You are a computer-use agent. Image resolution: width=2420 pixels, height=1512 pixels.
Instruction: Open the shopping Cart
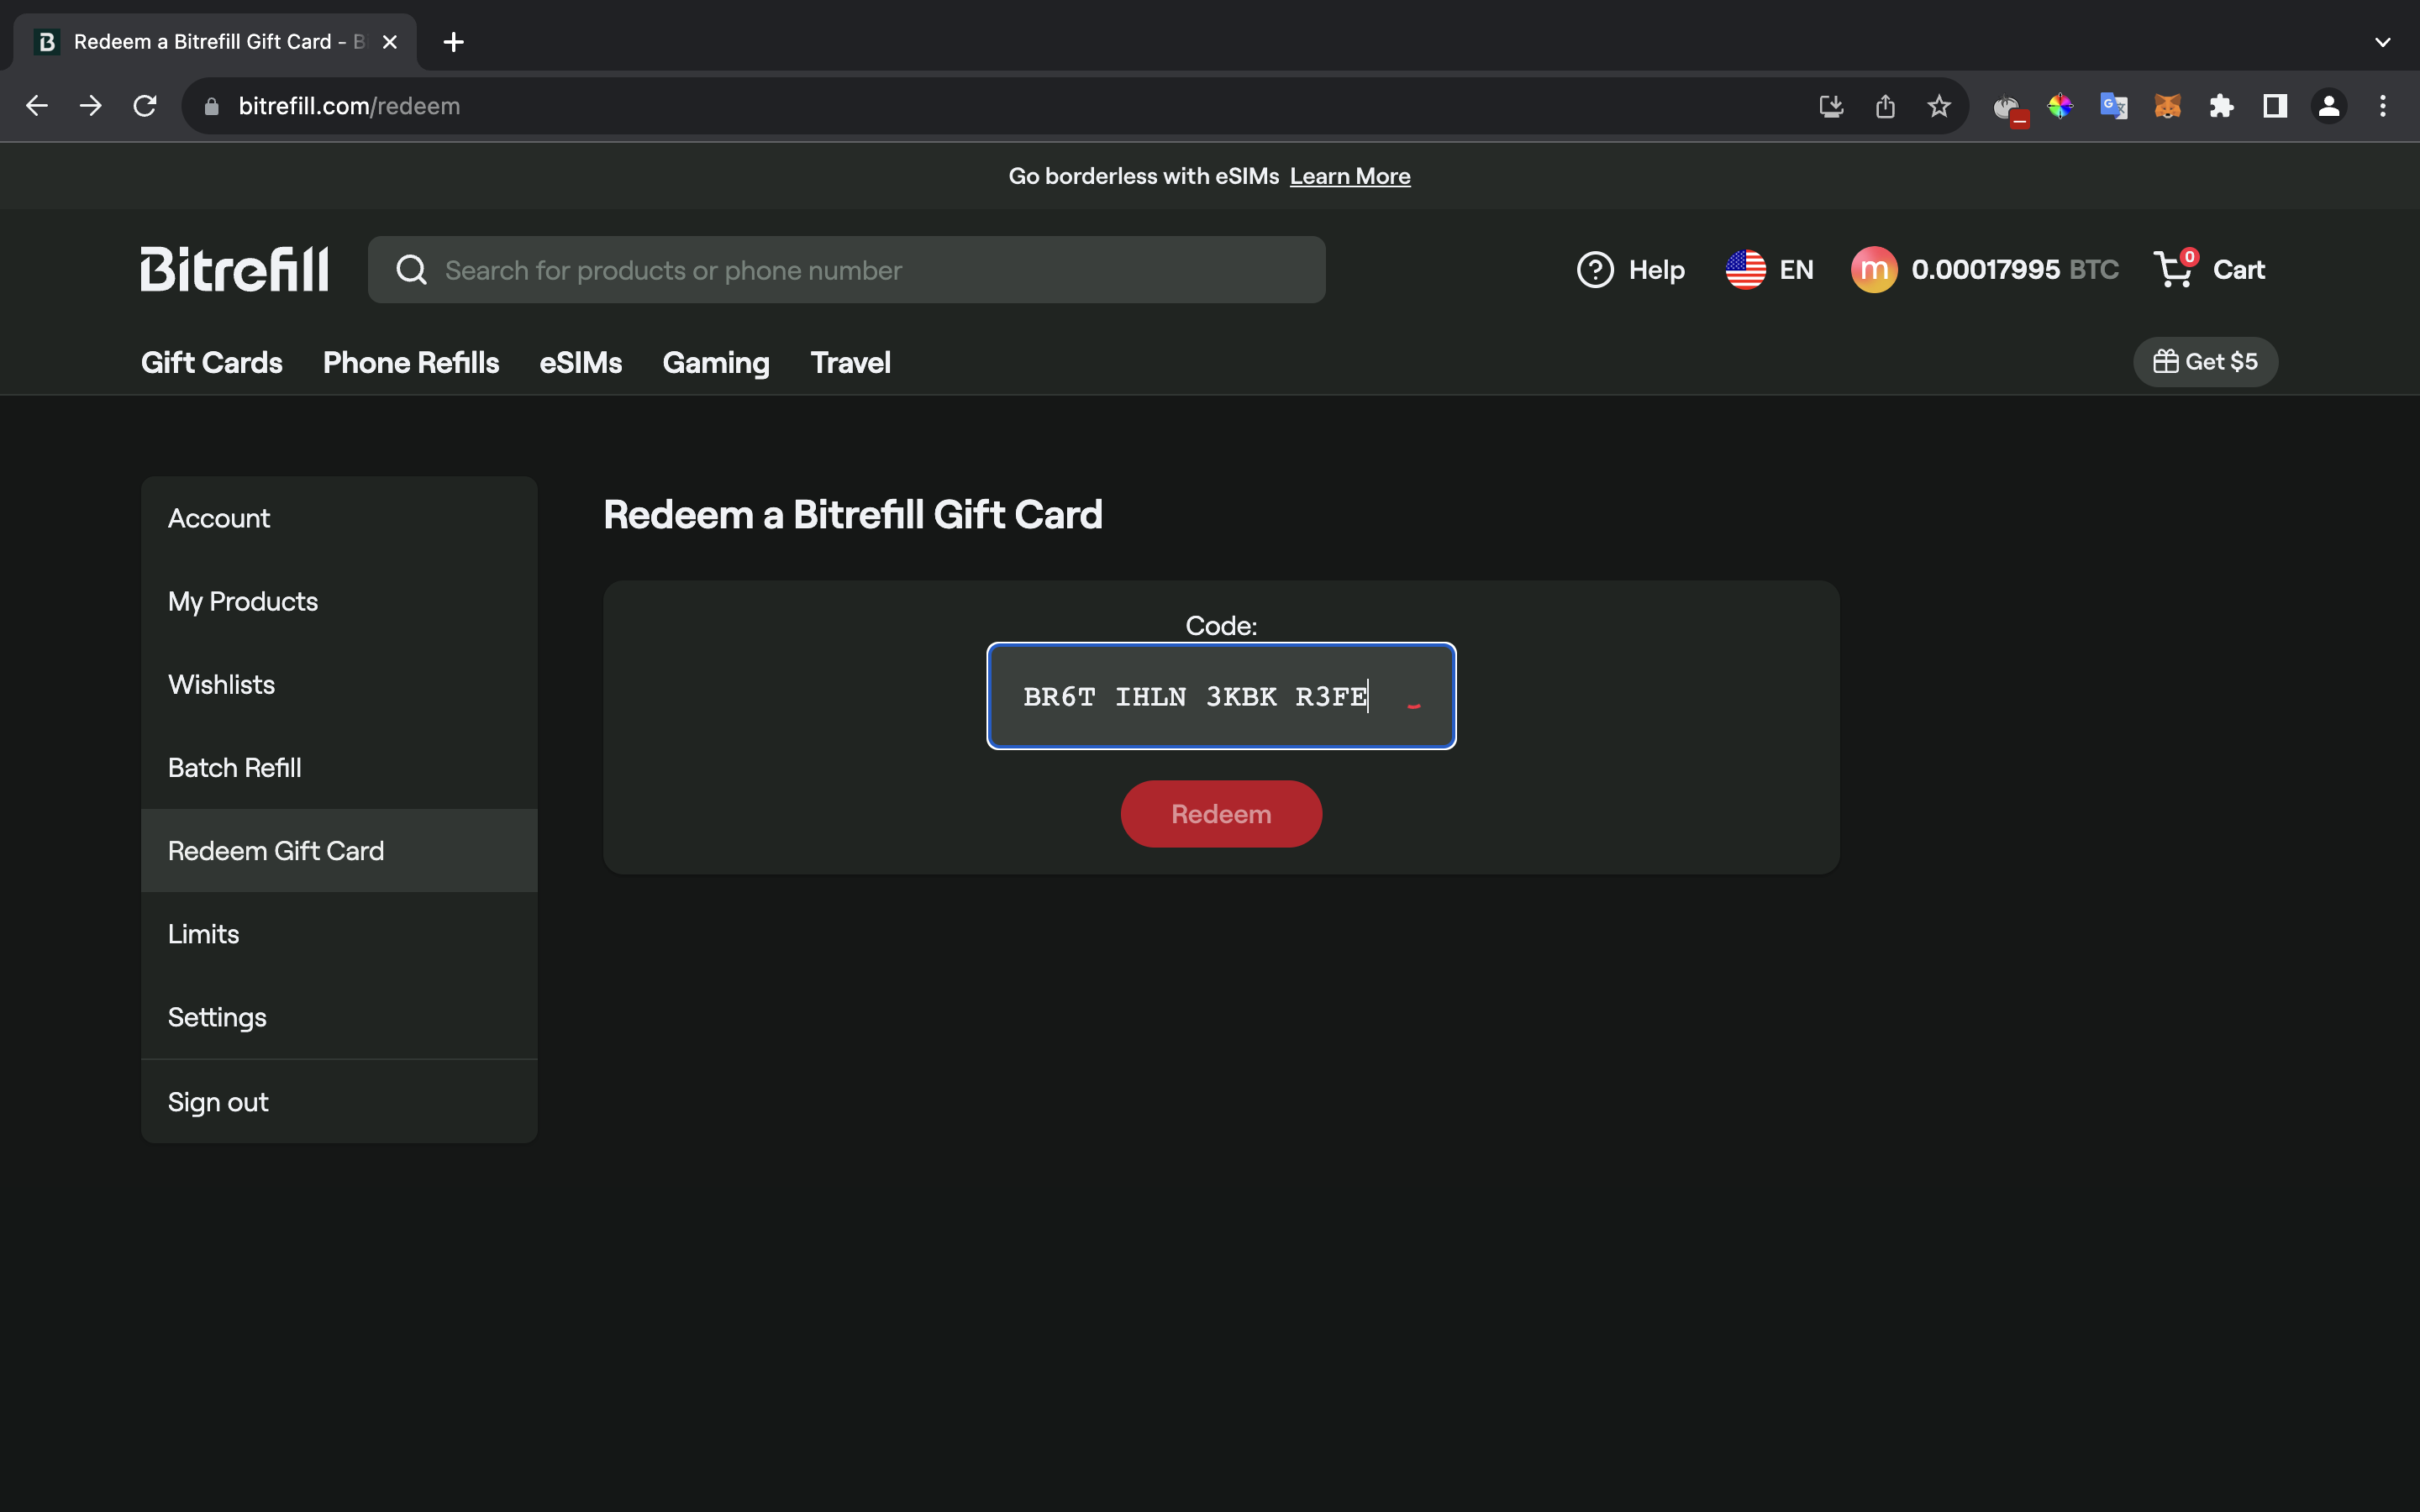pyautogui.click(x=2209, y=270)
